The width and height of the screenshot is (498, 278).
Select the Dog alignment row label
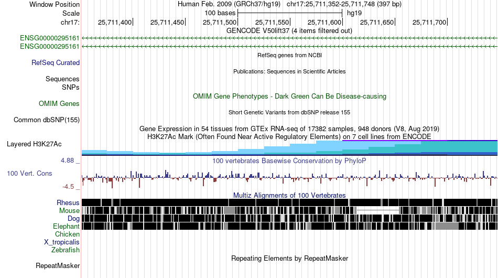pos(73,218)
